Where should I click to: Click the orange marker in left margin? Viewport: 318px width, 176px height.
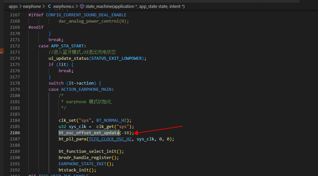point(2,51)
